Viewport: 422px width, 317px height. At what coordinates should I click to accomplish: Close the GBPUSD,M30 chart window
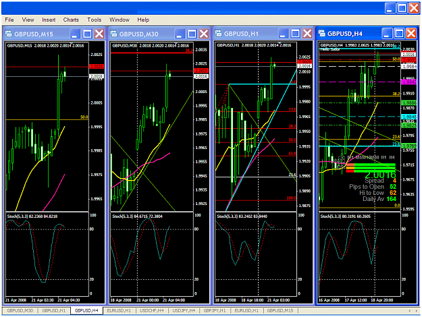(204, 34)
